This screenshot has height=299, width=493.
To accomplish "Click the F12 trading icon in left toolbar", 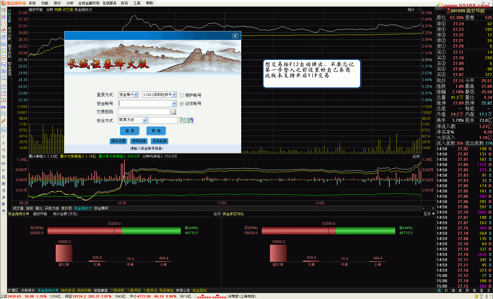I will pos(3,64).
